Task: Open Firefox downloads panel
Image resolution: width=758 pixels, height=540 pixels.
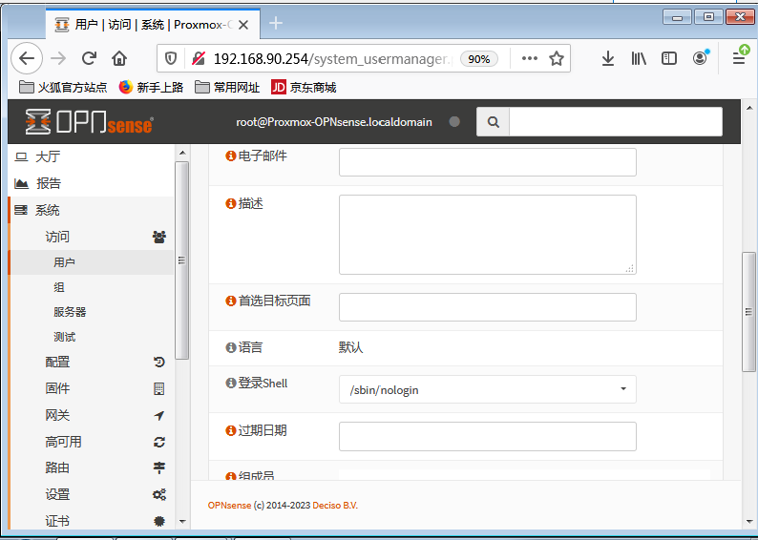Action: coord(608,58)
